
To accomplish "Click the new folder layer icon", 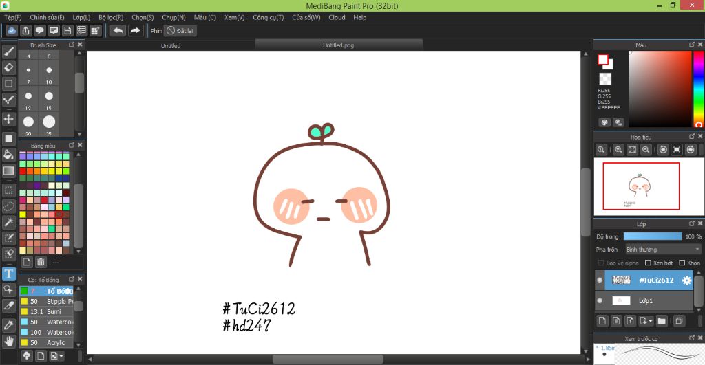I will coord(662,320).
